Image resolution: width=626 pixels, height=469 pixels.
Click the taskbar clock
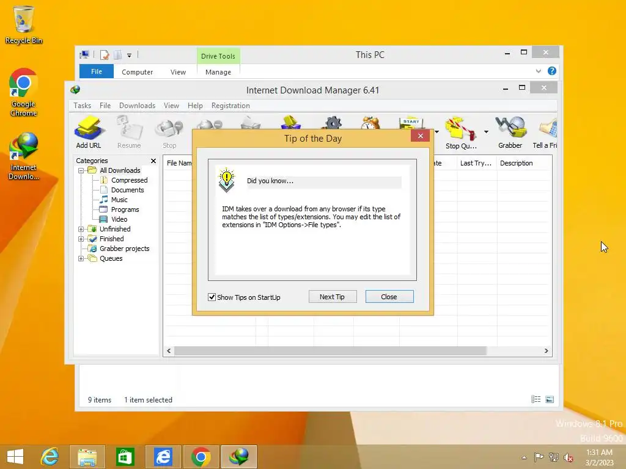[x=599, y=457]
